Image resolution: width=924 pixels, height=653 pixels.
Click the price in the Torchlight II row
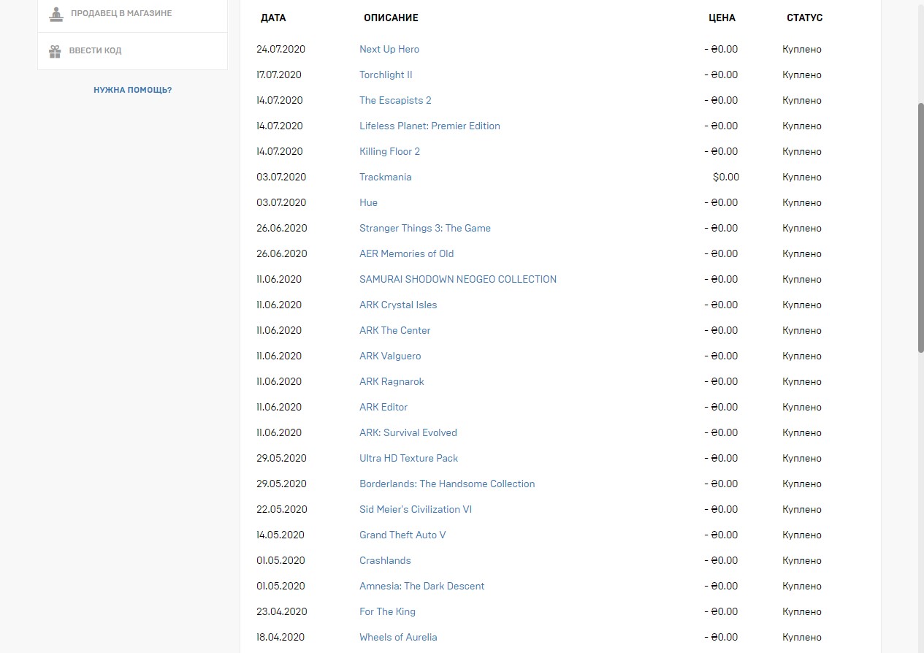(721, 75)
